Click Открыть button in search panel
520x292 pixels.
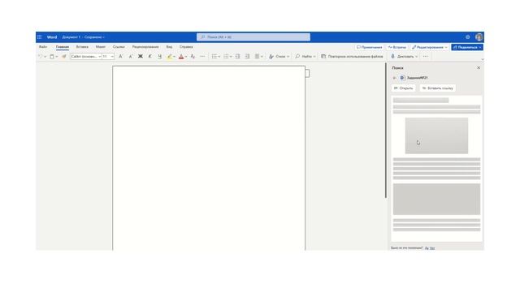pos(403,88)
